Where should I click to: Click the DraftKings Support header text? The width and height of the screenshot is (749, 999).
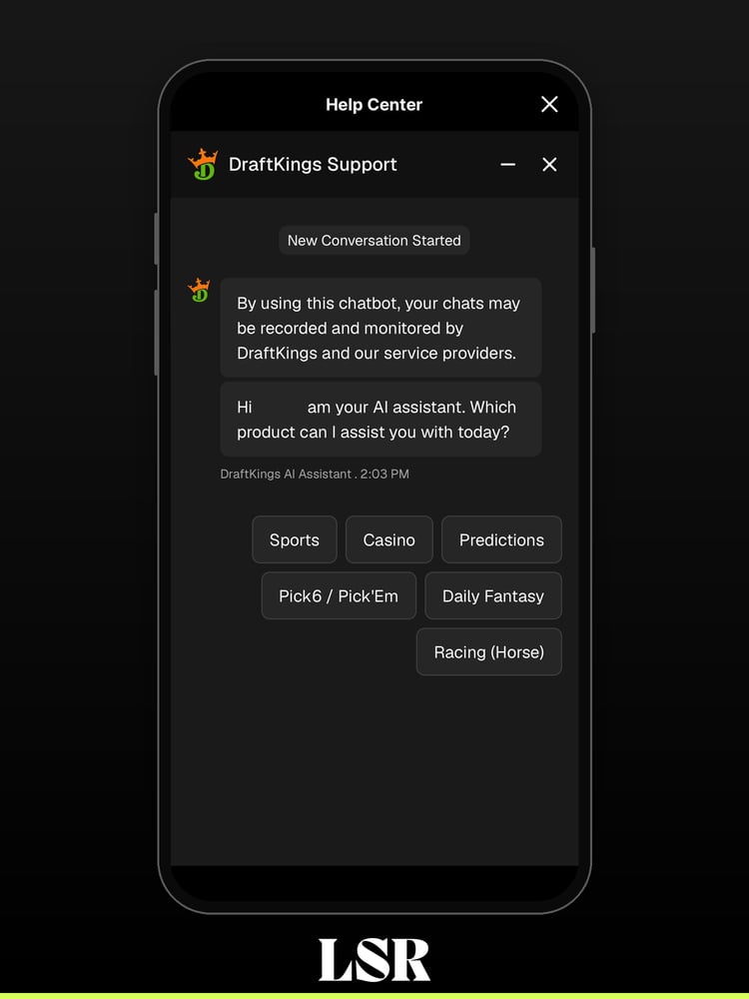tap(313, 165)
